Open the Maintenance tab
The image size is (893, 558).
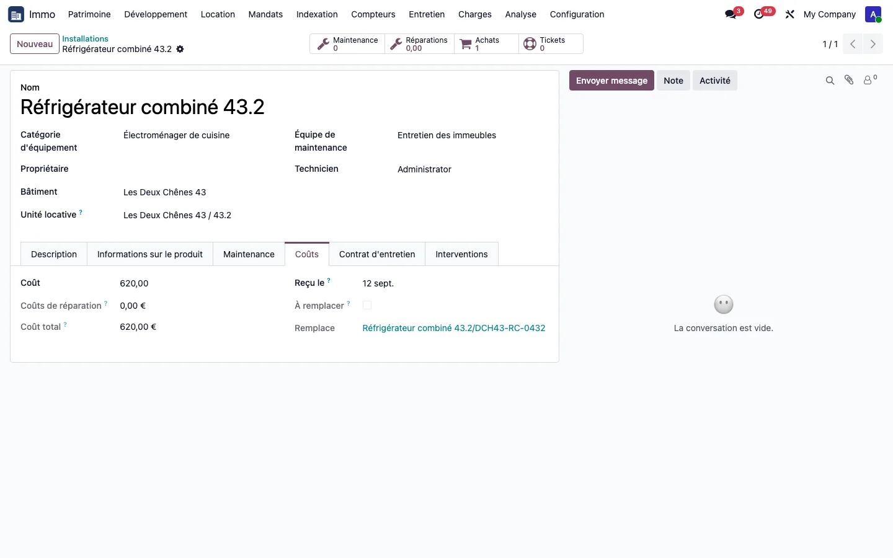pos(249,254)
